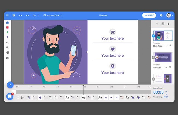Select the pie chart graphic on canvas

tap(32, 30)
